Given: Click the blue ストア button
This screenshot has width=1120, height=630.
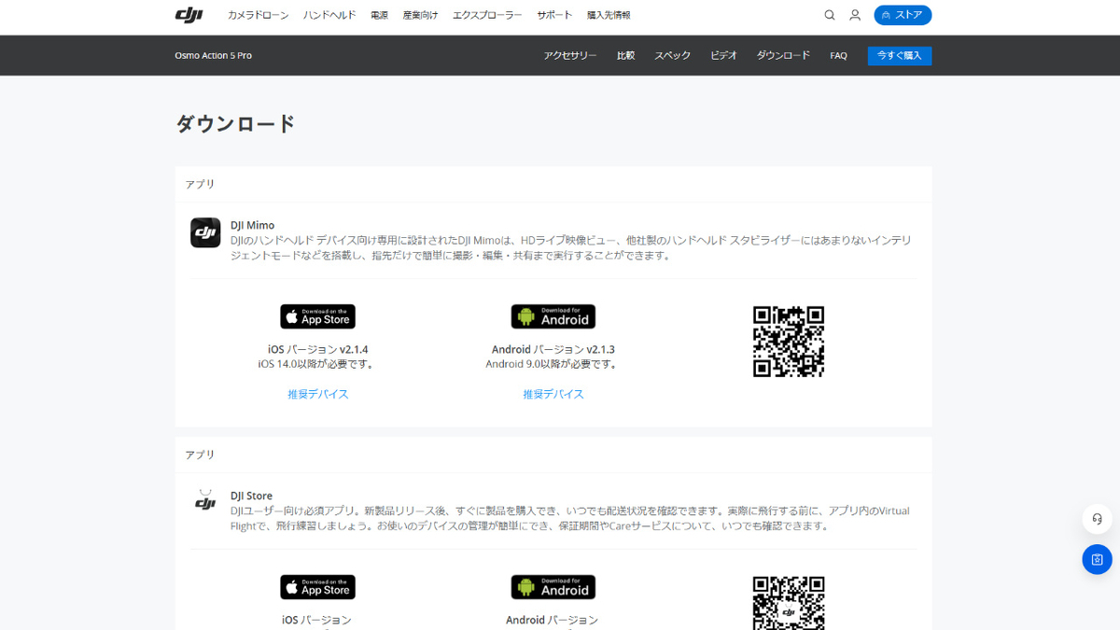Looking at the screenshot, I should (903, 15).
